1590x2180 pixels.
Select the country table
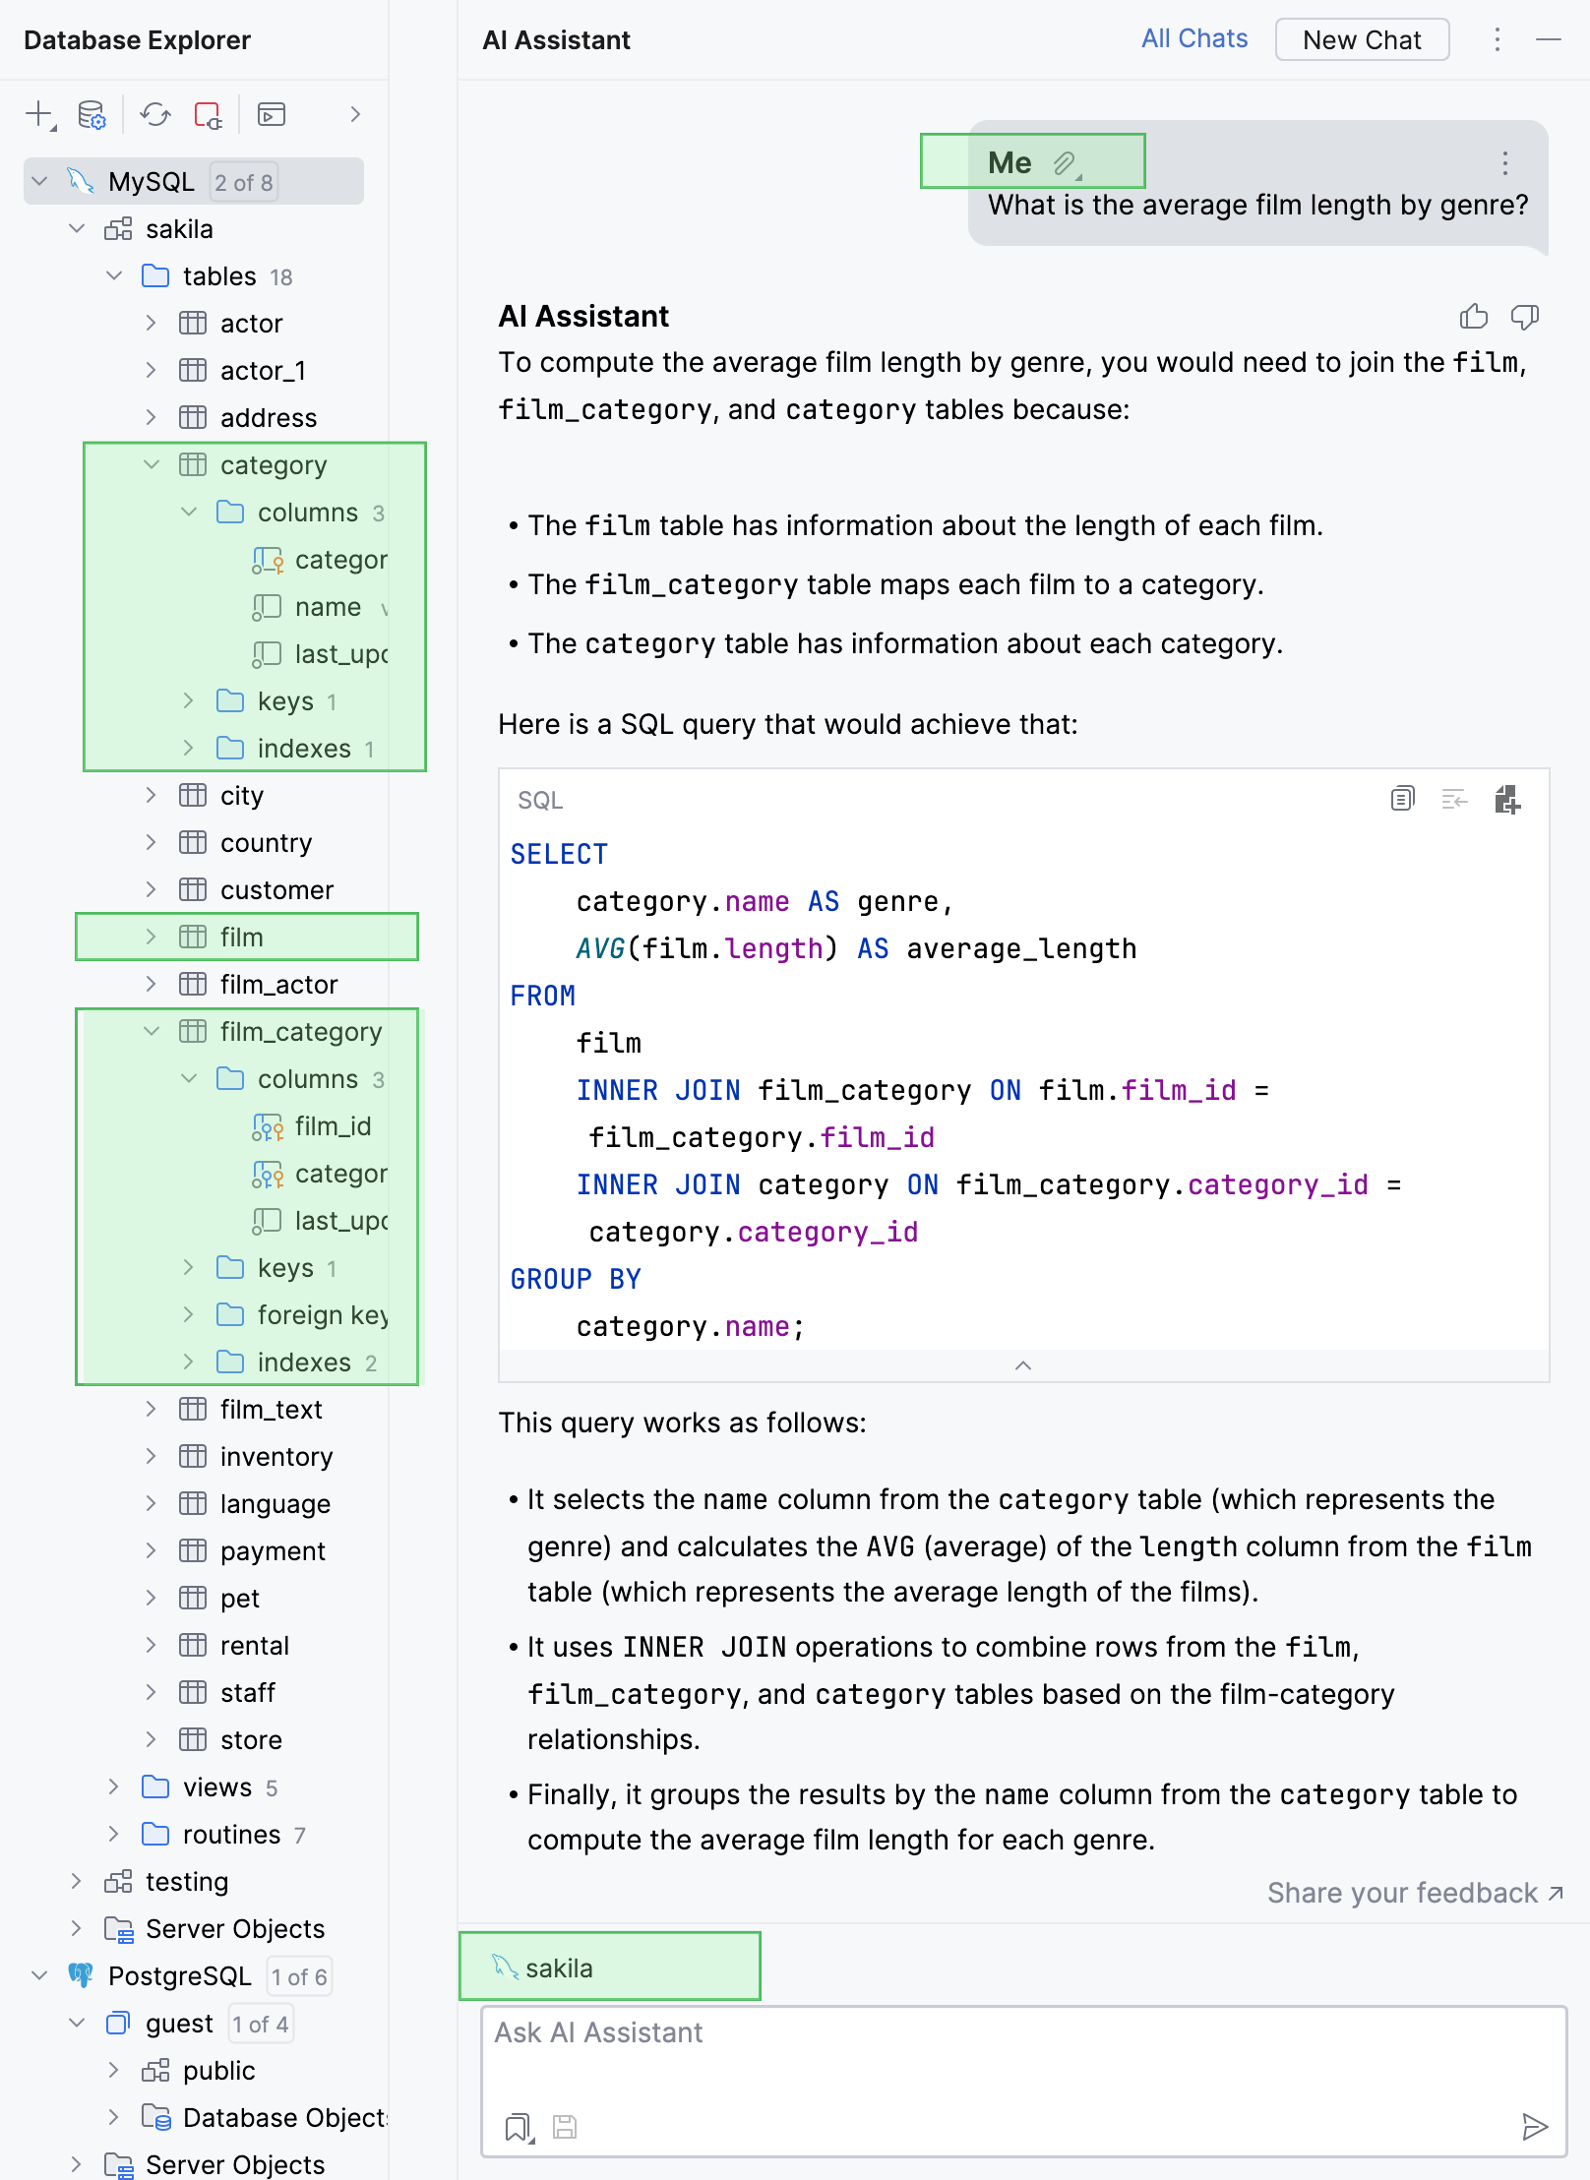coord(266,843)
